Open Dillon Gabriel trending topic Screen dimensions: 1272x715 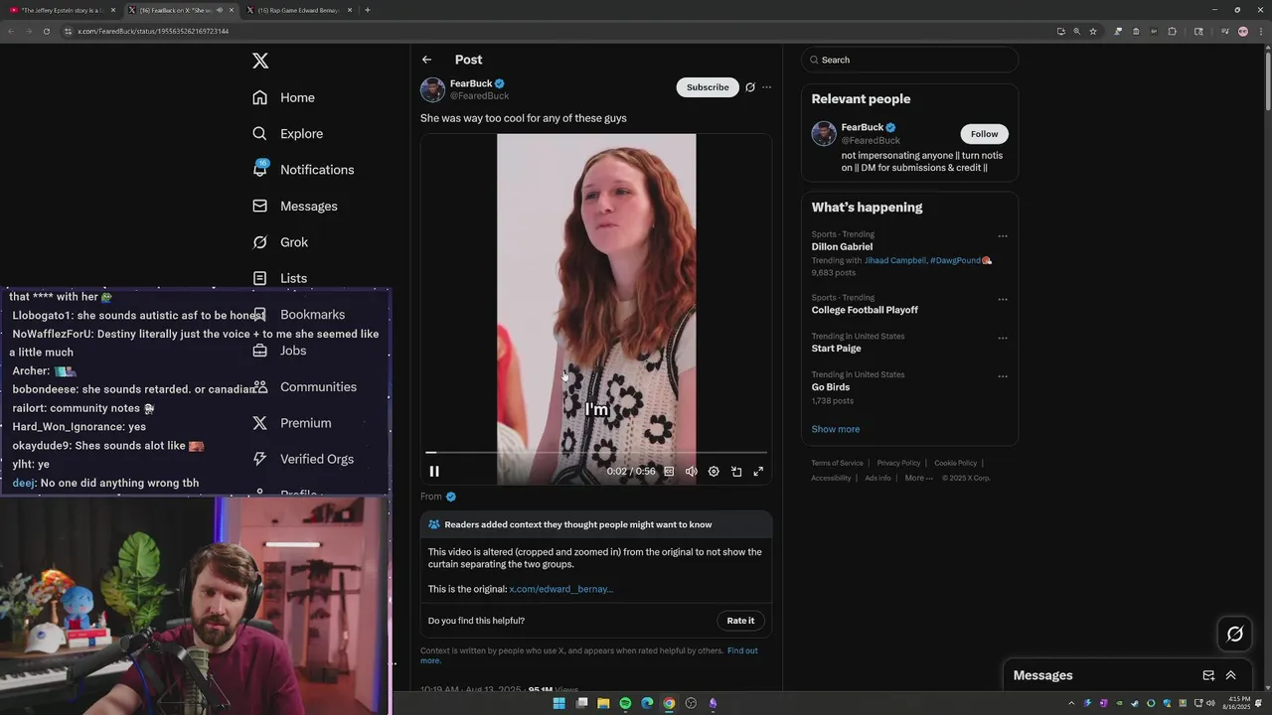[842, 246]
